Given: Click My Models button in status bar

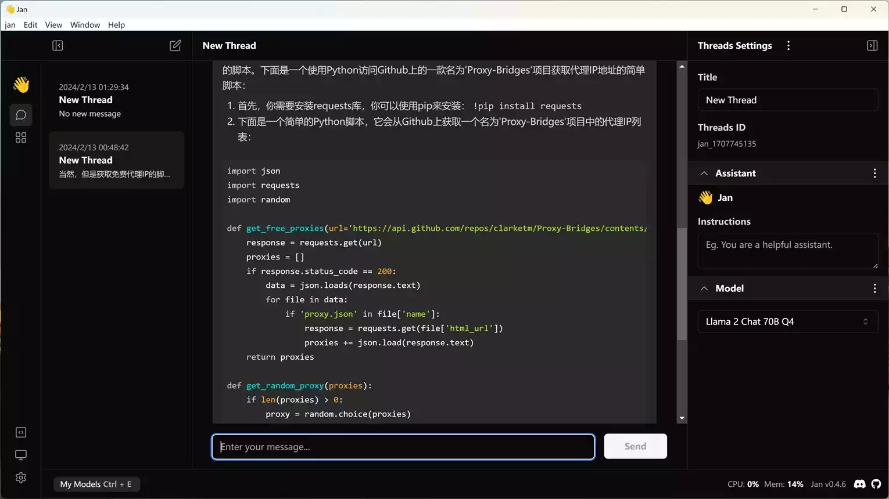Looking at the screenshot, I should pos(96,484).
